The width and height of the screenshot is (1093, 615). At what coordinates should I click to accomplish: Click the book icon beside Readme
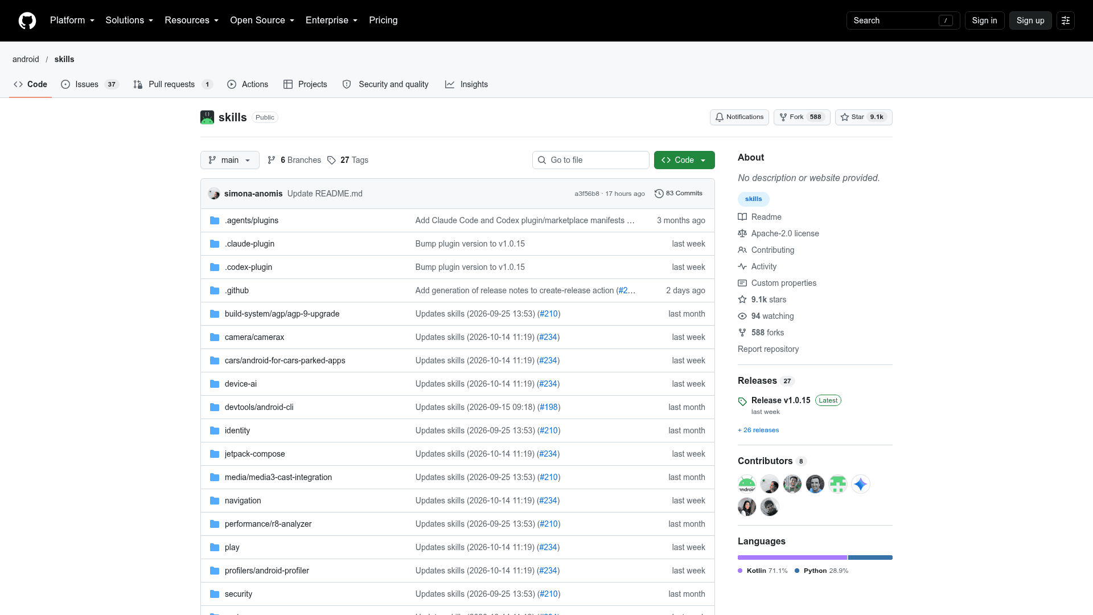coord(742,217)
